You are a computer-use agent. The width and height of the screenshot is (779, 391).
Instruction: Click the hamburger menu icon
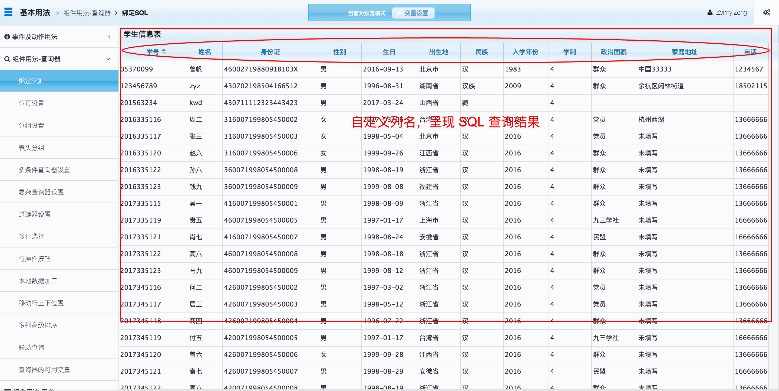[8, 12]
